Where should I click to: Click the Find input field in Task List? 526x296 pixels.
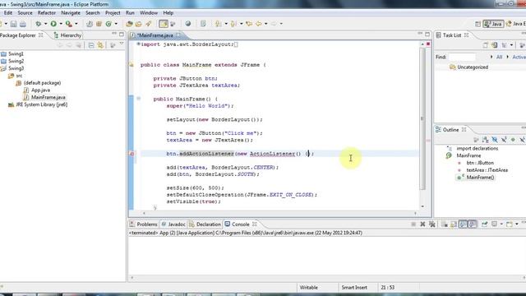(x=462, y=57)
